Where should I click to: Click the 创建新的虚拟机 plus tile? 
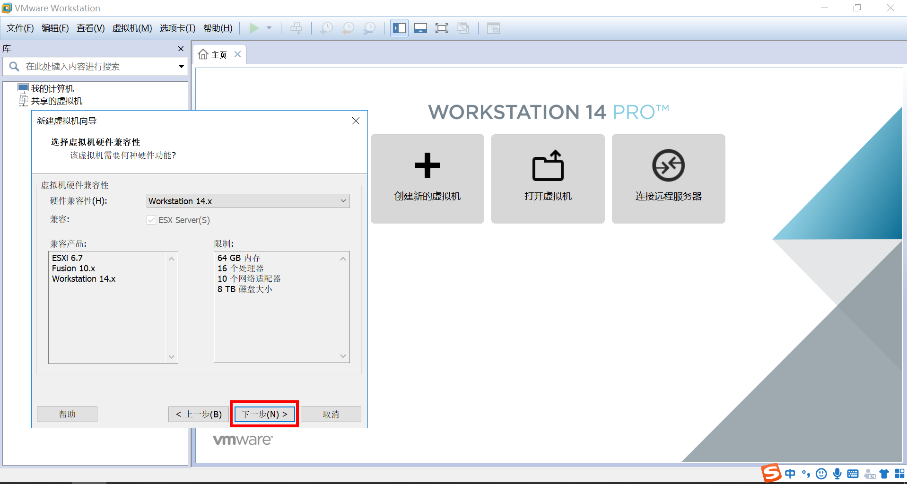(427, 179)
